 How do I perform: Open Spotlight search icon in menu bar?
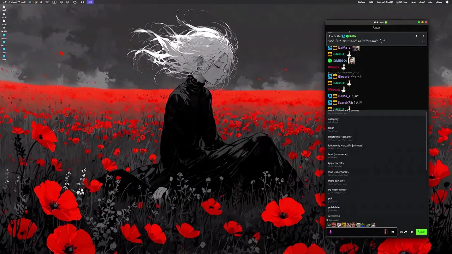point(41,2)
